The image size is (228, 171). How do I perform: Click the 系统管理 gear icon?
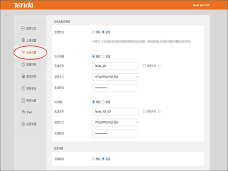pyautogui.click(x=23, y=124)
